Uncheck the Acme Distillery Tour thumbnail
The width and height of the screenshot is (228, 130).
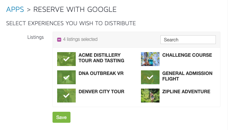(x=66, y=59)
